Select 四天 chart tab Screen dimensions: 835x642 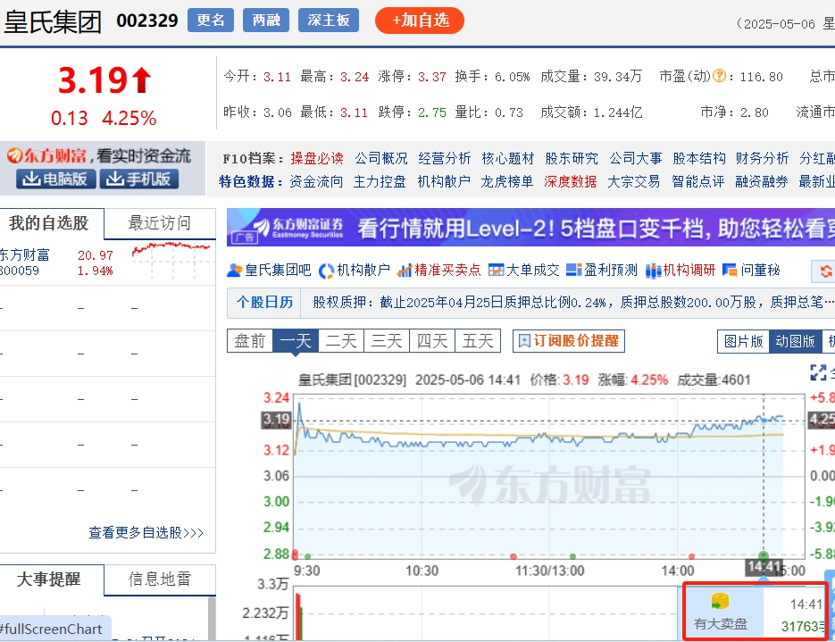click(432, 341)
